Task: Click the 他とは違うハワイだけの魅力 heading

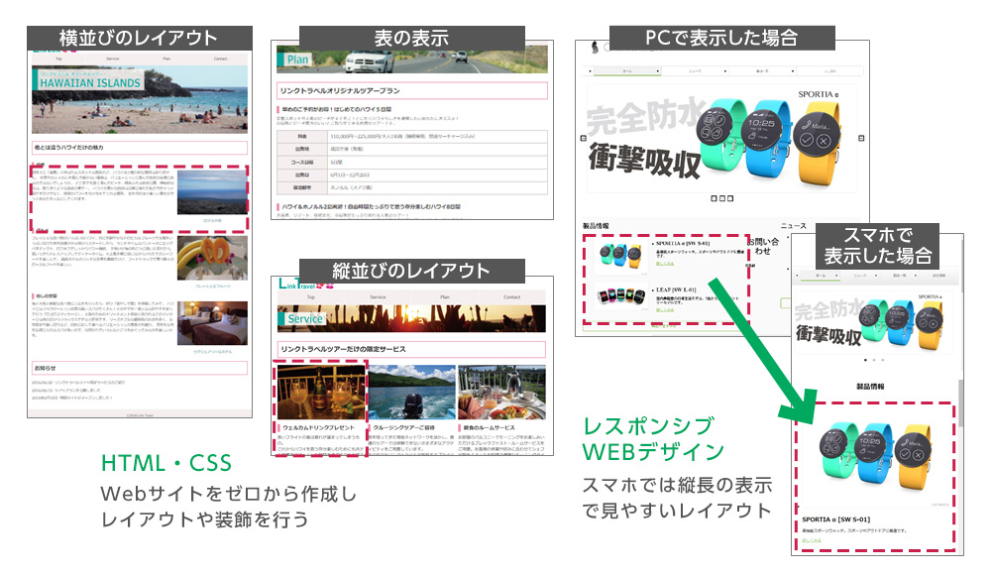Action: (x=140, y=148)
